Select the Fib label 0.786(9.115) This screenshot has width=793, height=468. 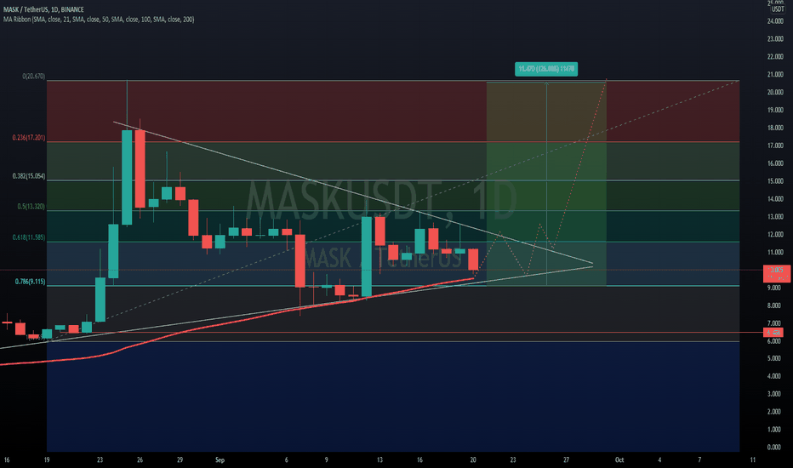(x=30, y=282)
